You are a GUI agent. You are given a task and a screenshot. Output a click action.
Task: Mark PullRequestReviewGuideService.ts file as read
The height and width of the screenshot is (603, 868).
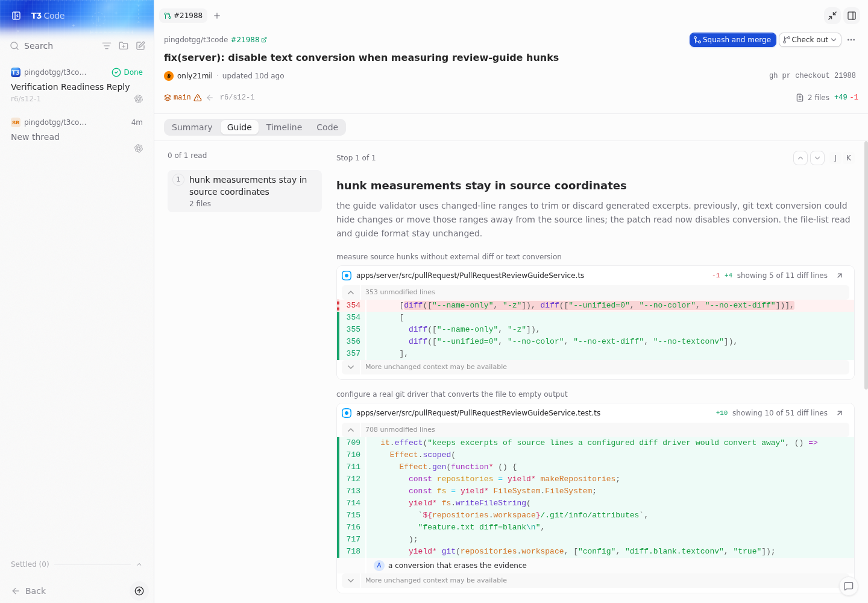click(x=347, y=276)
